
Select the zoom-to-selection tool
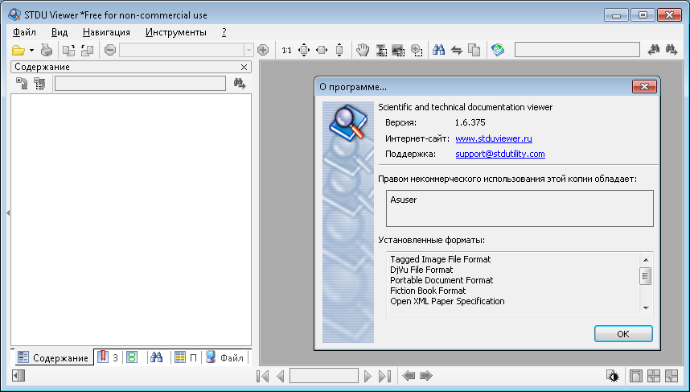417,50
